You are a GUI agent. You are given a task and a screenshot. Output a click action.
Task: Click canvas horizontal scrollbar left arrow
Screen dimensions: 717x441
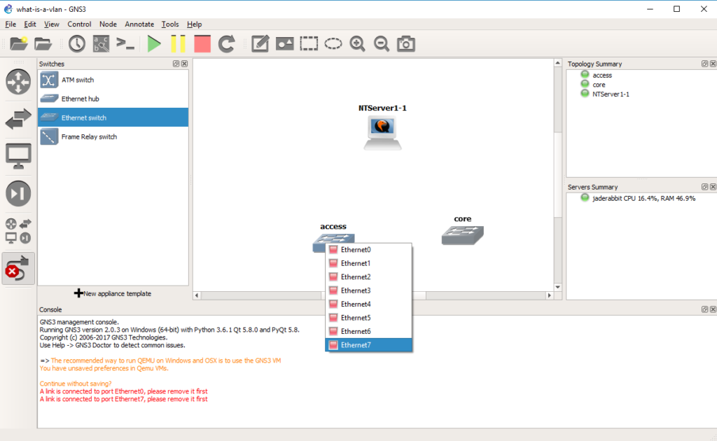point(197,295)
